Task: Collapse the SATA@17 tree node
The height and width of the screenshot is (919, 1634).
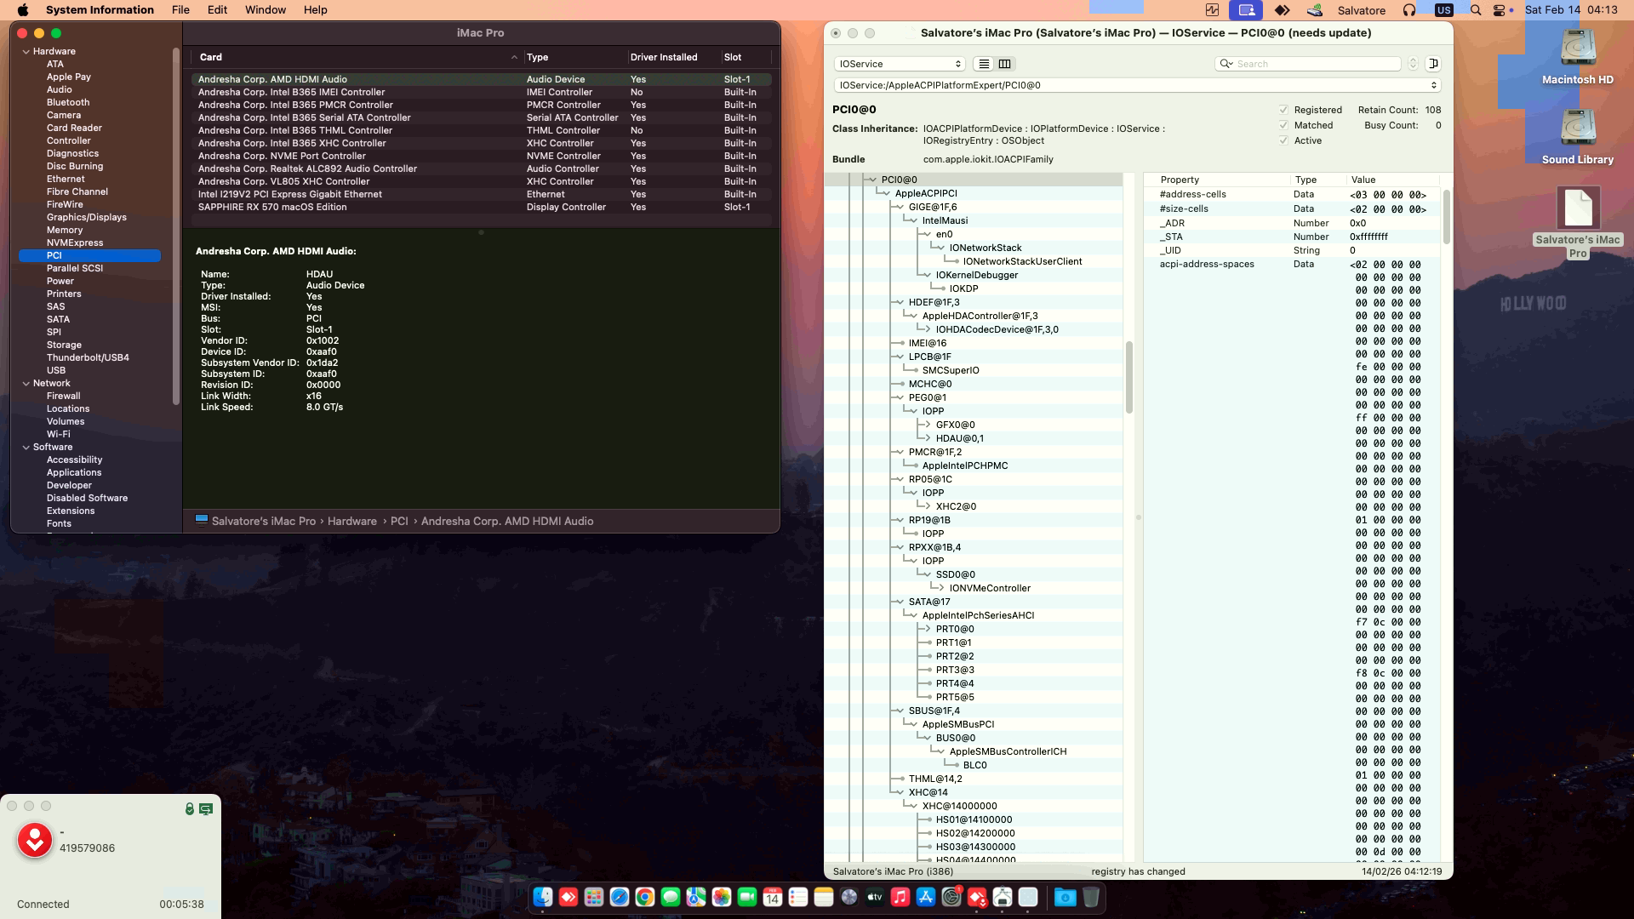Action: (x=900, y=602)
